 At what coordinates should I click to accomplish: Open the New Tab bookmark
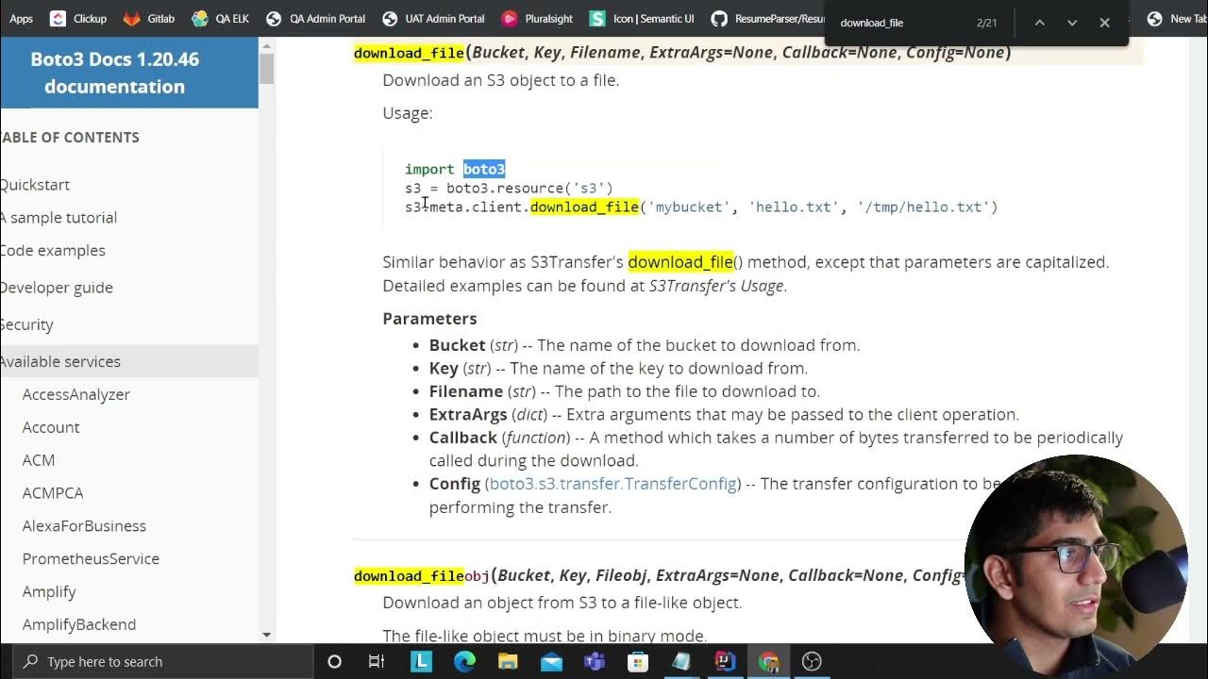1177,18
